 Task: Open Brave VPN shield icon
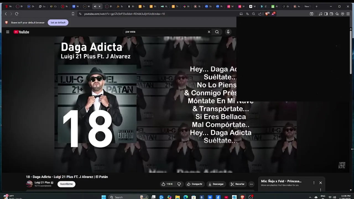tap(342, 14)
